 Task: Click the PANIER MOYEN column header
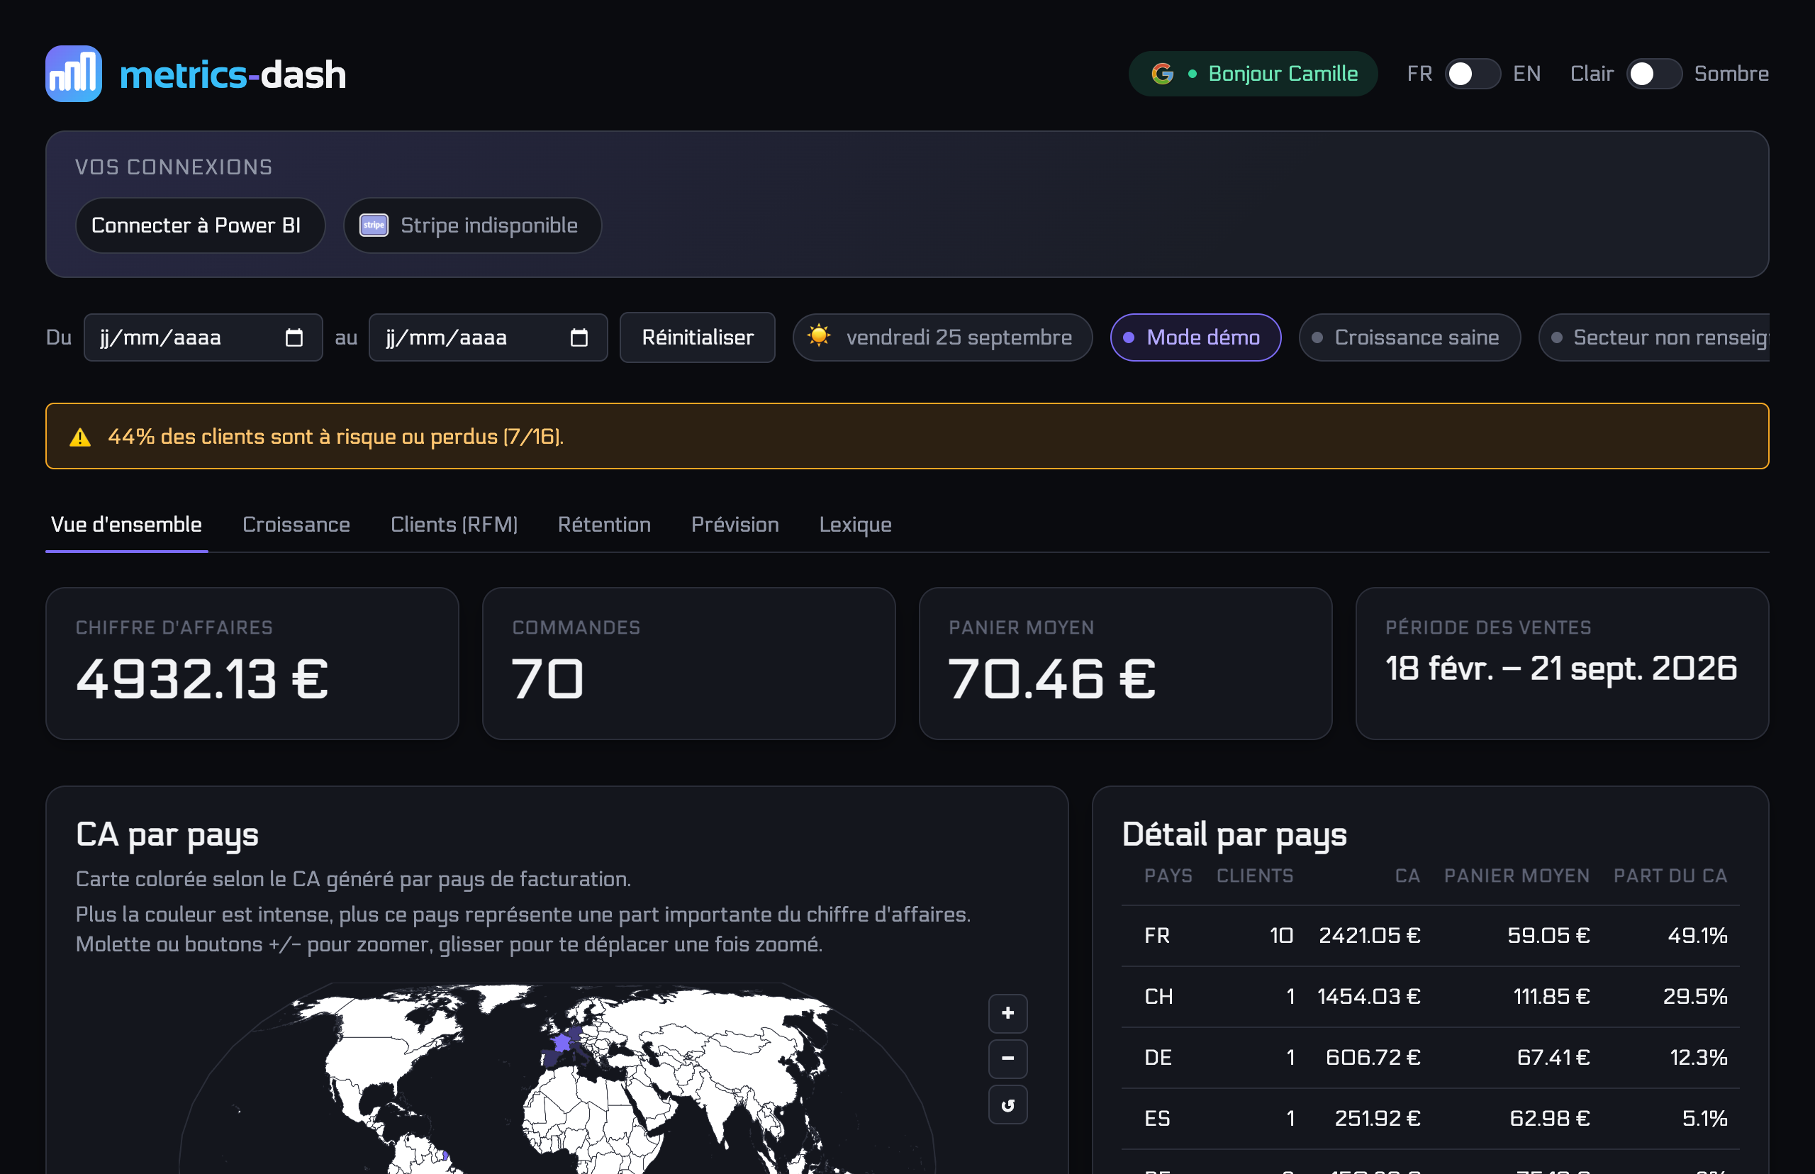point(1517,876)
